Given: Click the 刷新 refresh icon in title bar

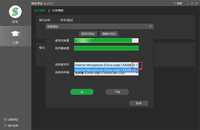Looking at the screenshot, I should [x=175, y=3].
